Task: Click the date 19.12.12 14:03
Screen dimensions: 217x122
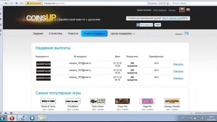Action: (117, 72)
